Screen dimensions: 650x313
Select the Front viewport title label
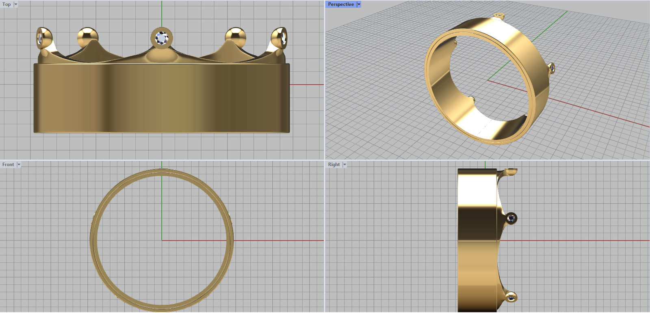point(8,165)
